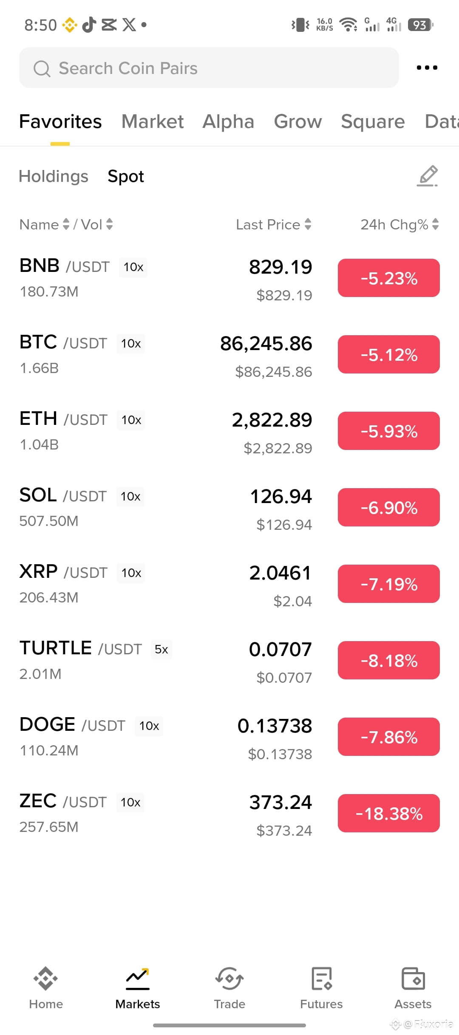
Task: Switch to the Holdings sub-tab
Action: pos(54,176)
